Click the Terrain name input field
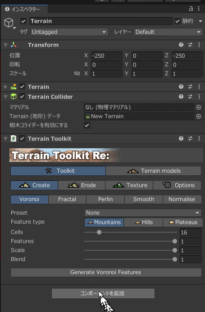 [101, 21]
